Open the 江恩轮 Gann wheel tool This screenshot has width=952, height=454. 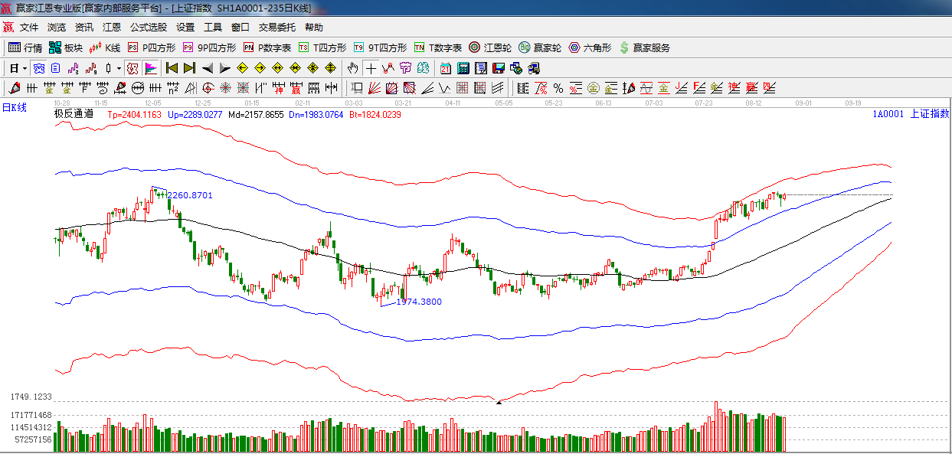(x=490, y=47)
